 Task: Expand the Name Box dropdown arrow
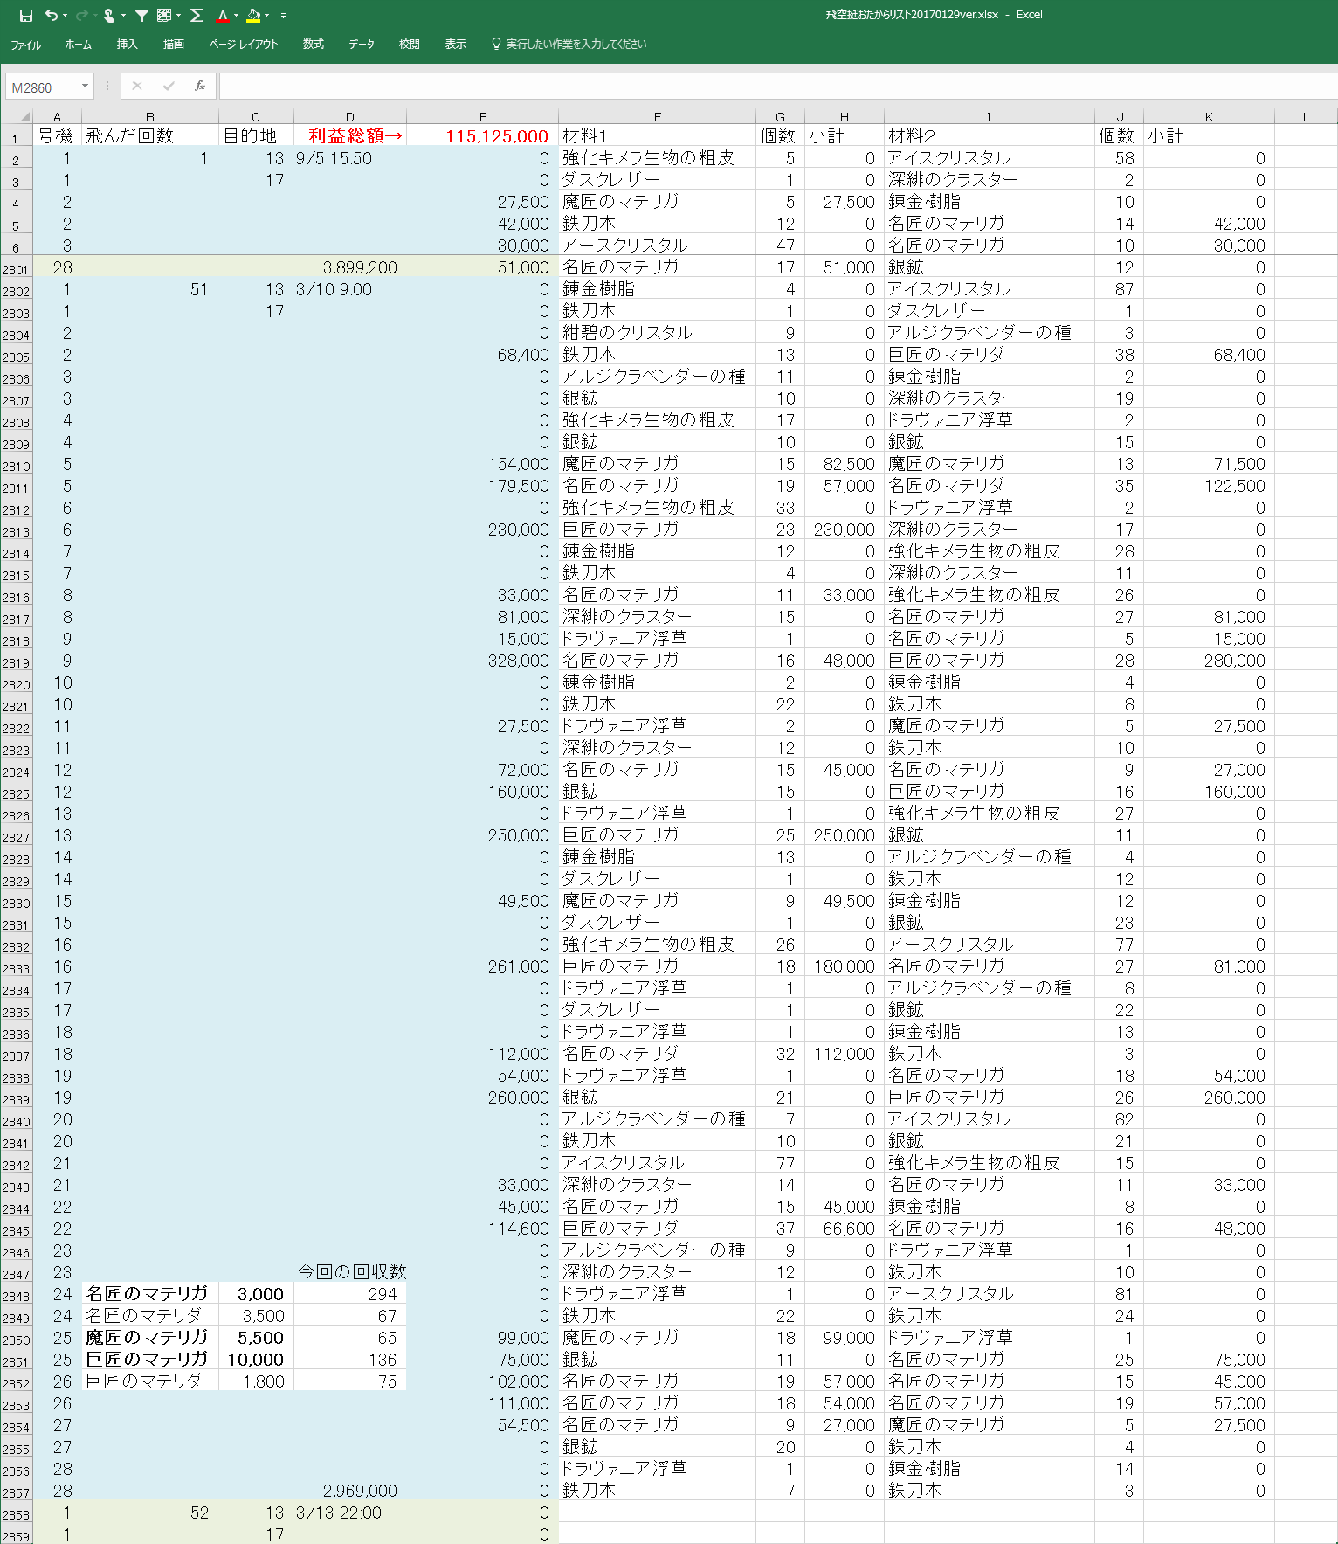pos(85,87)
